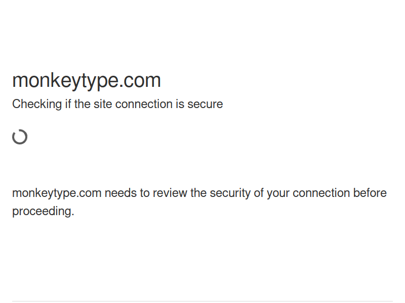Click the word "to" in the paragraph

pyautogui.click(x=144, y=193)
